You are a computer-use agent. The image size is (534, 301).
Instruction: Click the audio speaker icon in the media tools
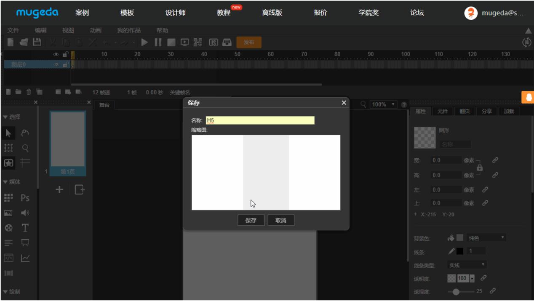[x=25, y=213]
